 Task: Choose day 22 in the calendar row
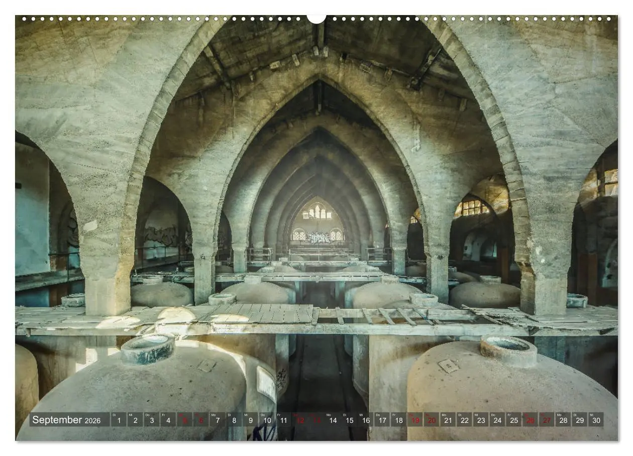click(x=464, y=420)
